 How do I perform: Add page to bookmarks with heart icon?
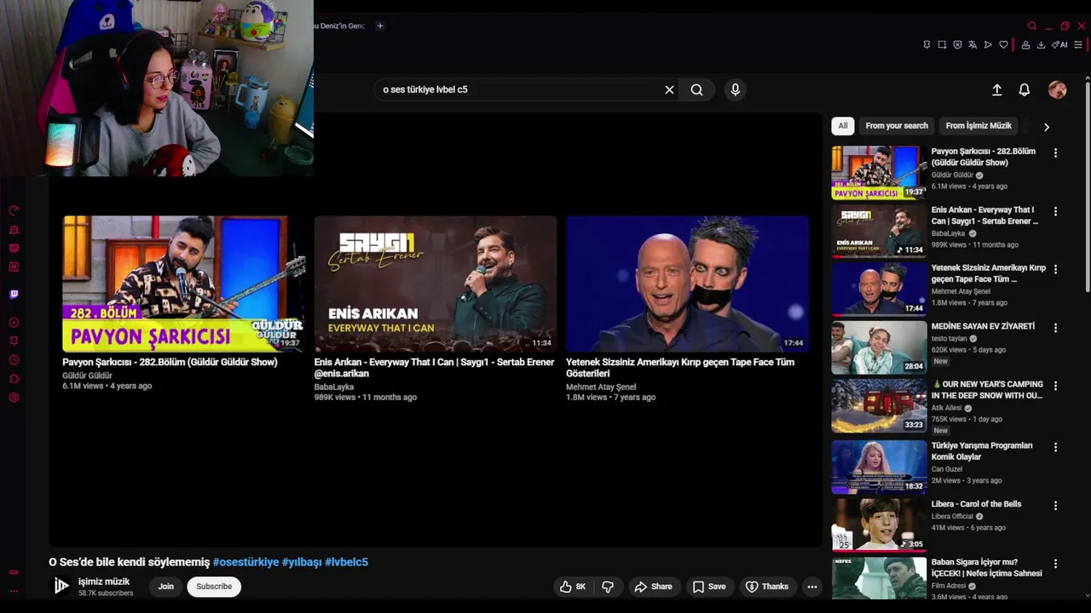pyautogui.click(x=1003, y=45)
